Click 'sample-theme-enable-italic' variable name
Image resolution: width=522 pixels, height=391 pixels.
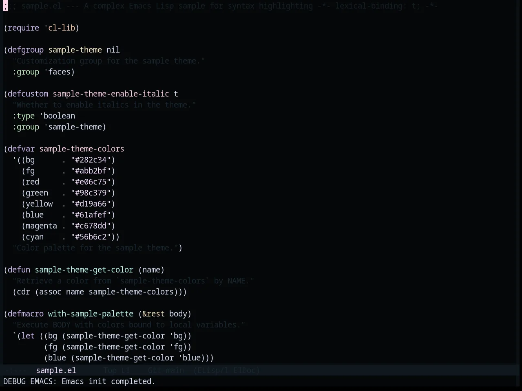[x=111, y=94]
